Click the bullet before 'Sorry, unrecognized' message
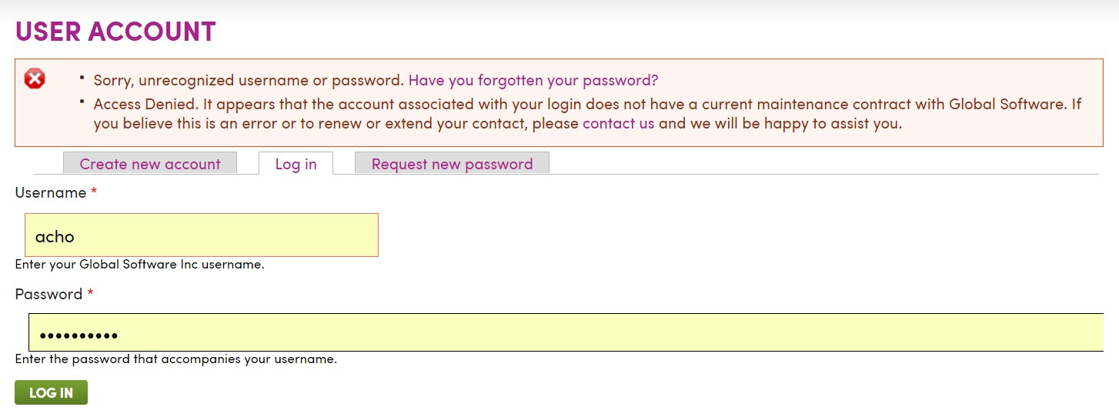1119x417 pixels. click(82, 76)
